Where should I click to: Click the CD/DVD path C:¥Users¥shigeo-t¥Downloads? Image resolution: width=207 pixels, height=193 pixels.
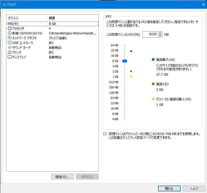point(72,33)
